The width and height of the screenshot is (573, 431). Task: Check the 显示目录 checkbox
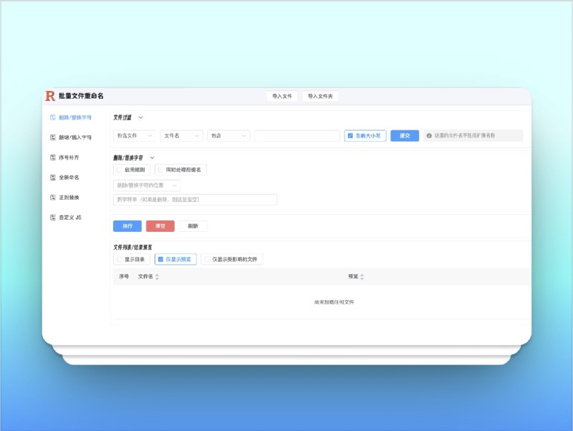(119, 258)
